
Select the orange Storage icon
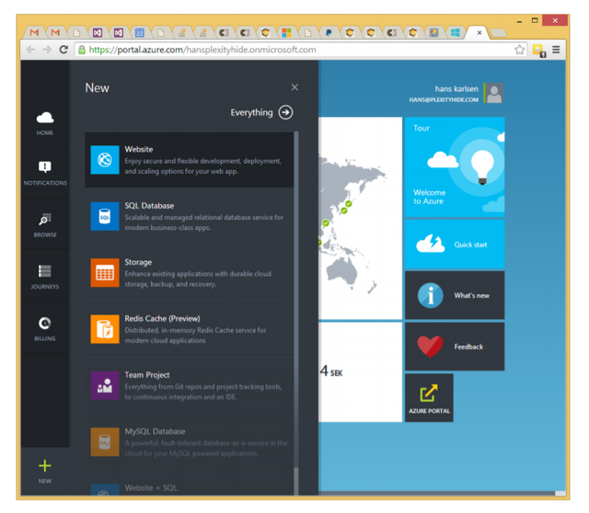105,272
